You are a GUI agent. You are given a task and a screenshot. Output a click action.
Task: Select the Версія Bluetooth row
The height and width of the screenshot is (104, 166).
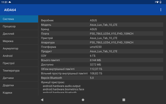tap(102, 78)
